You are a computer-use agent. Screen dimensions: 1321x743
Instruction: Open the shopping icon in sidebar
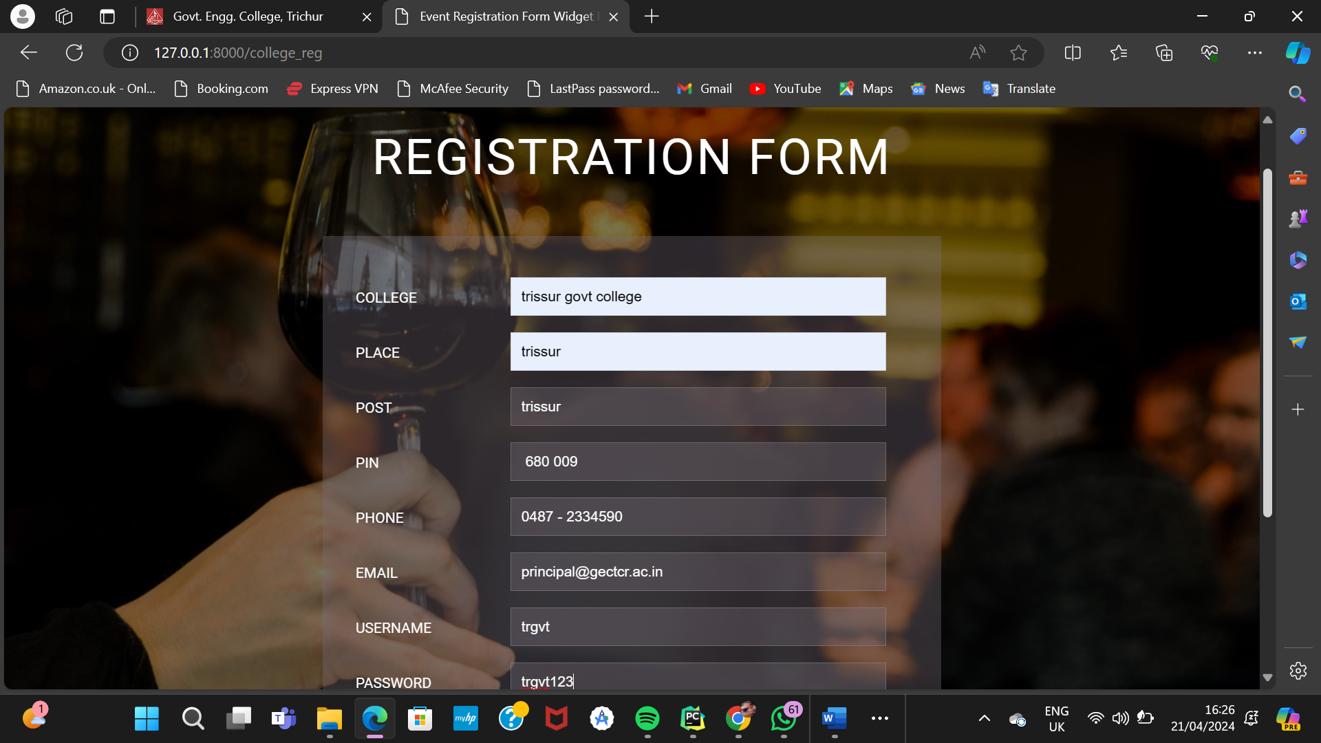pyautogui.click(x=1298, y=136)
